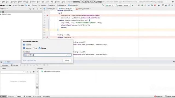This screenshot has height=98, width=175.
Task: Click the Make Project hammer icon
Action: click(103, 5)
